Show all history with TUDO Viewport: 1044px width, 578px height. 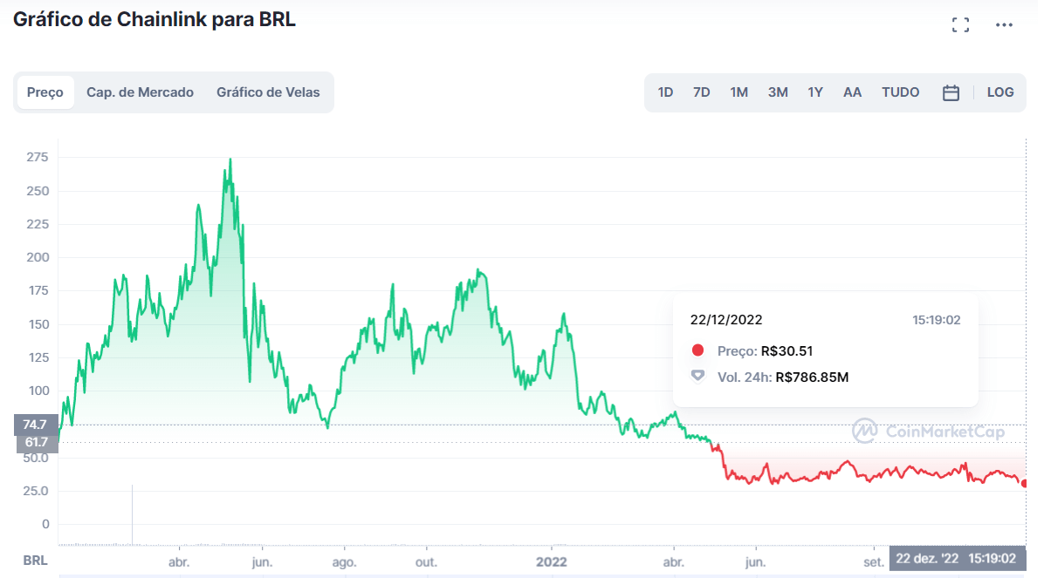coord(900,92)
